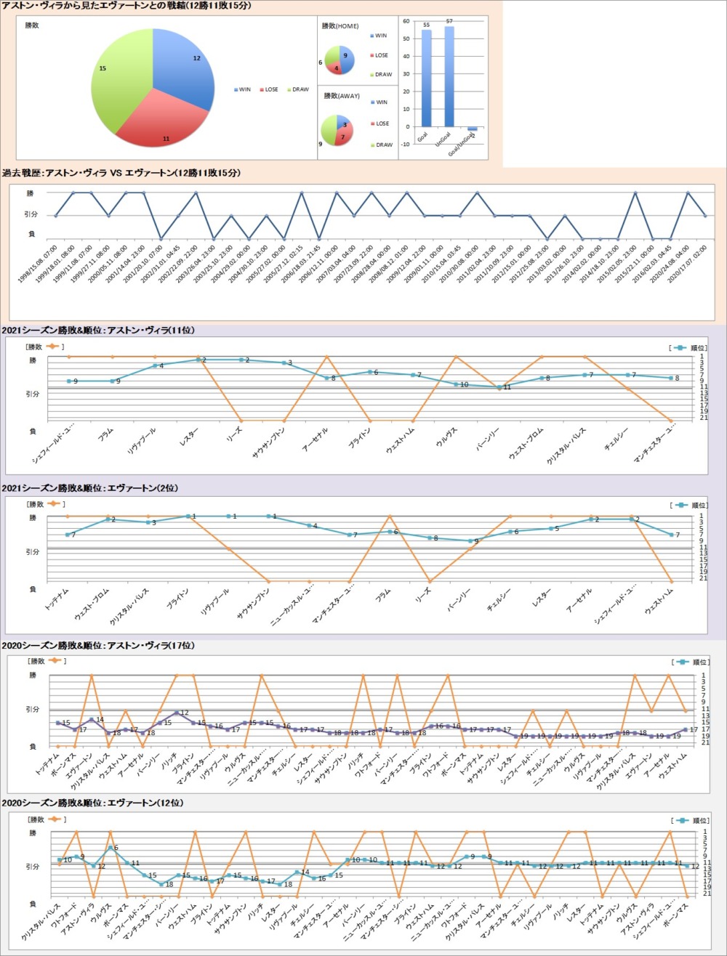This screenshot has width=727, height=956.
Task: Select HOME pie blue slice labeled 9
Action: pyautogui.click(x=346, y=58)
